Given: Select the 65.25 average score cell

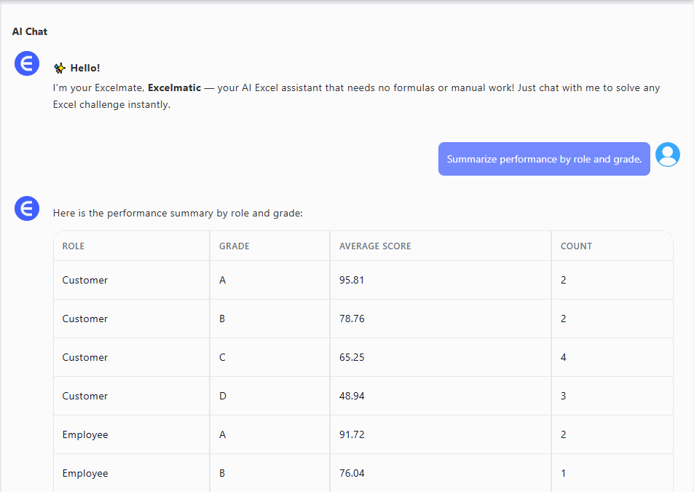Looking at the screenshot, I should tap(352, 357).
